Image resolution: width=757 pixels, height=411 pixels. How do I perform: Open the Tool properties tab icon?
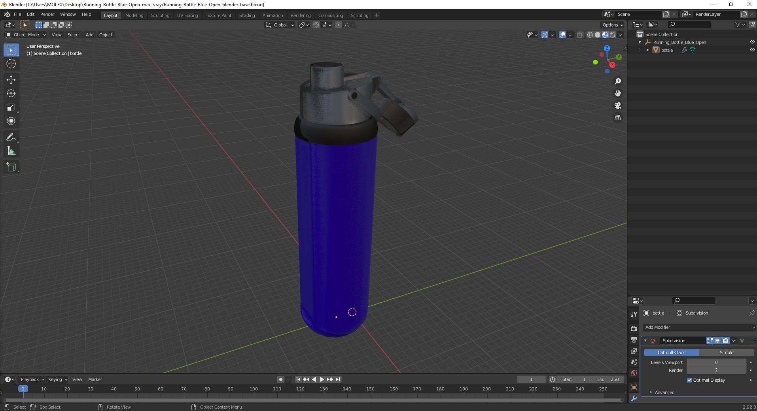[634, 315]
